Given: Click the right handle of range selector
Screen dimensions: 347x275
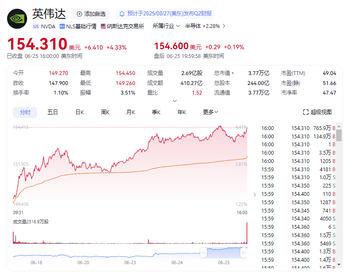Looking at the screenshot, I should point(244,252).
